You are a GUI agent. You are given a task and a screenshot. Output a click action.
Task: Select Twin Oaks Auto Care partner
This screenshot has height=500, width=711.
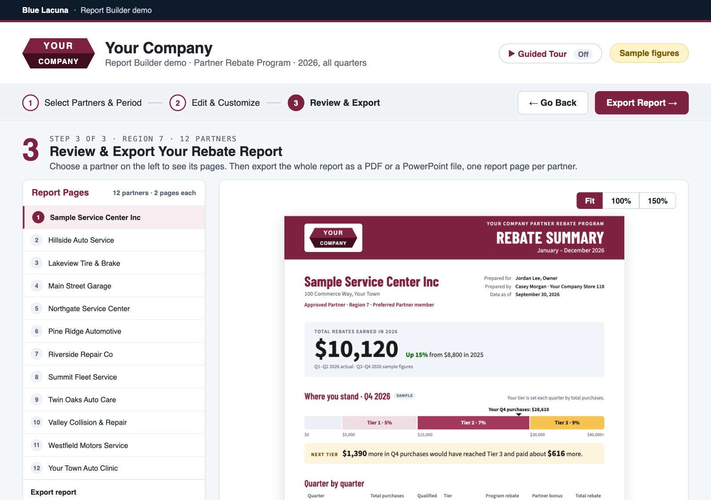[114, 400]
